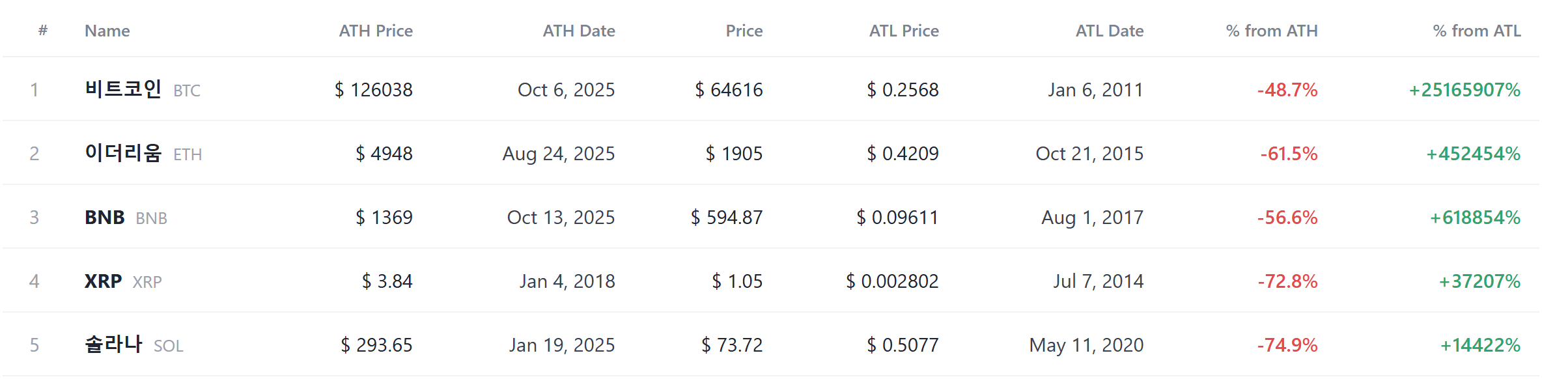The image size is (1542, 379).
Task: Sort table by ATH Price column
Action: tap(376, 31)
